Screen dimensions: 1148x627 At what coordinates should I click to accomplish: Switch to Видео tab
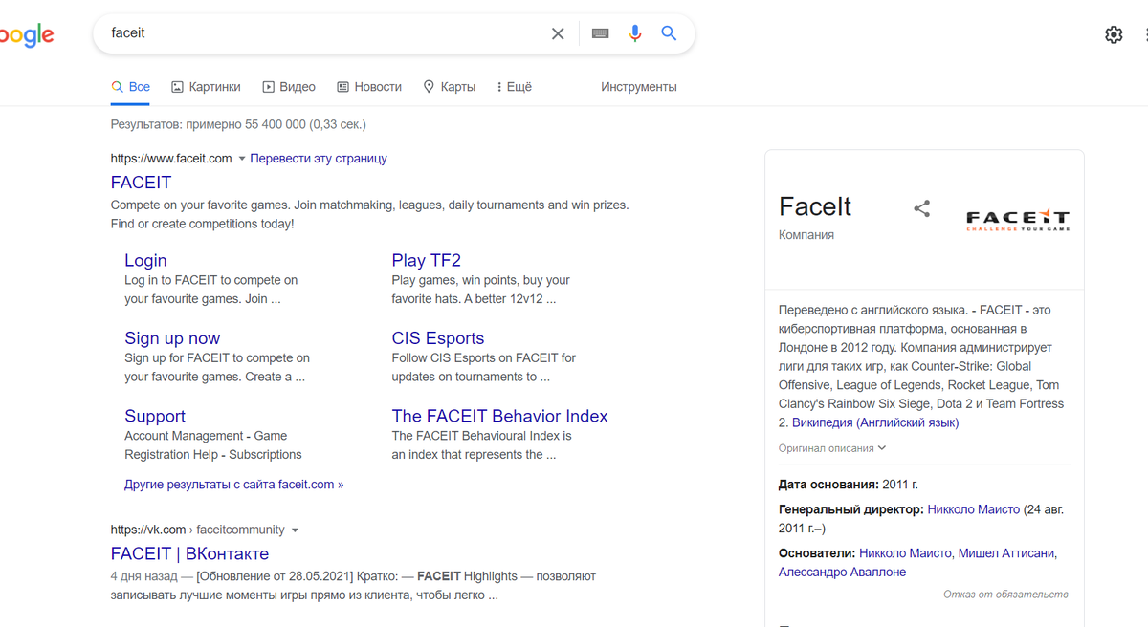point(289,87)
